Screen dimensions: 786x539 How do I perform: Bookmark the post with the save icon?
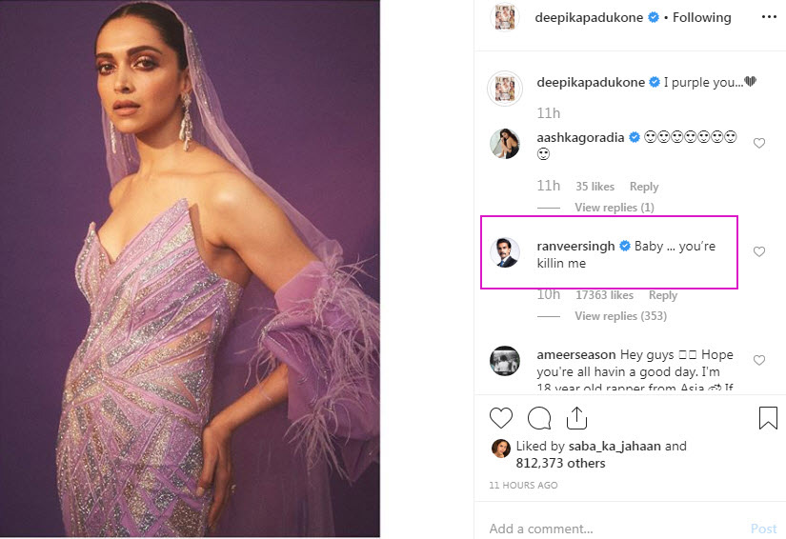pos(768,418)
